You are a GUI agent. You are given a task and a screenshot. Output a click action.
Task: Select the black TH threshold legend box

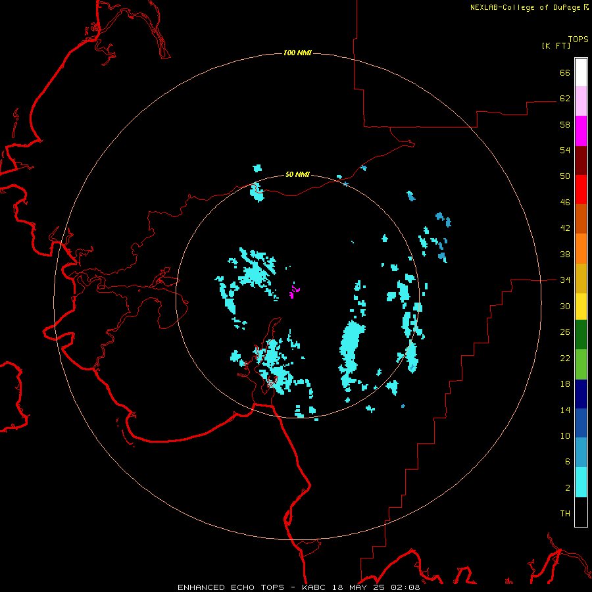click(x=581, y=512)
